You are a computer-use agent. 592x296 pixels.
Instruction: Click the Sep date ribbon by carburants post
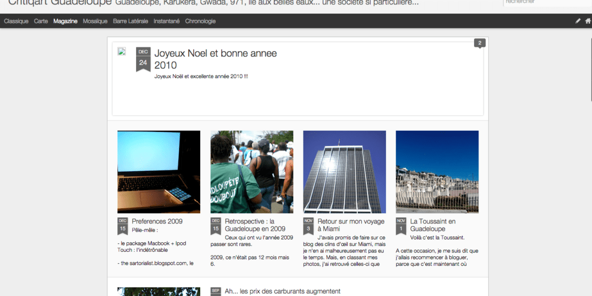(x=215, y=291)
